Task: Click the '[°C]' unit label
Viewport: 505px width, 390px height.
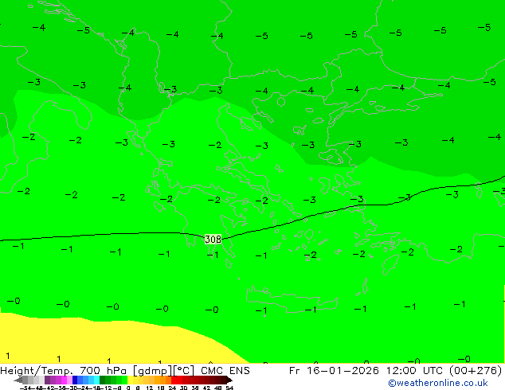Action: coord(184,371)
